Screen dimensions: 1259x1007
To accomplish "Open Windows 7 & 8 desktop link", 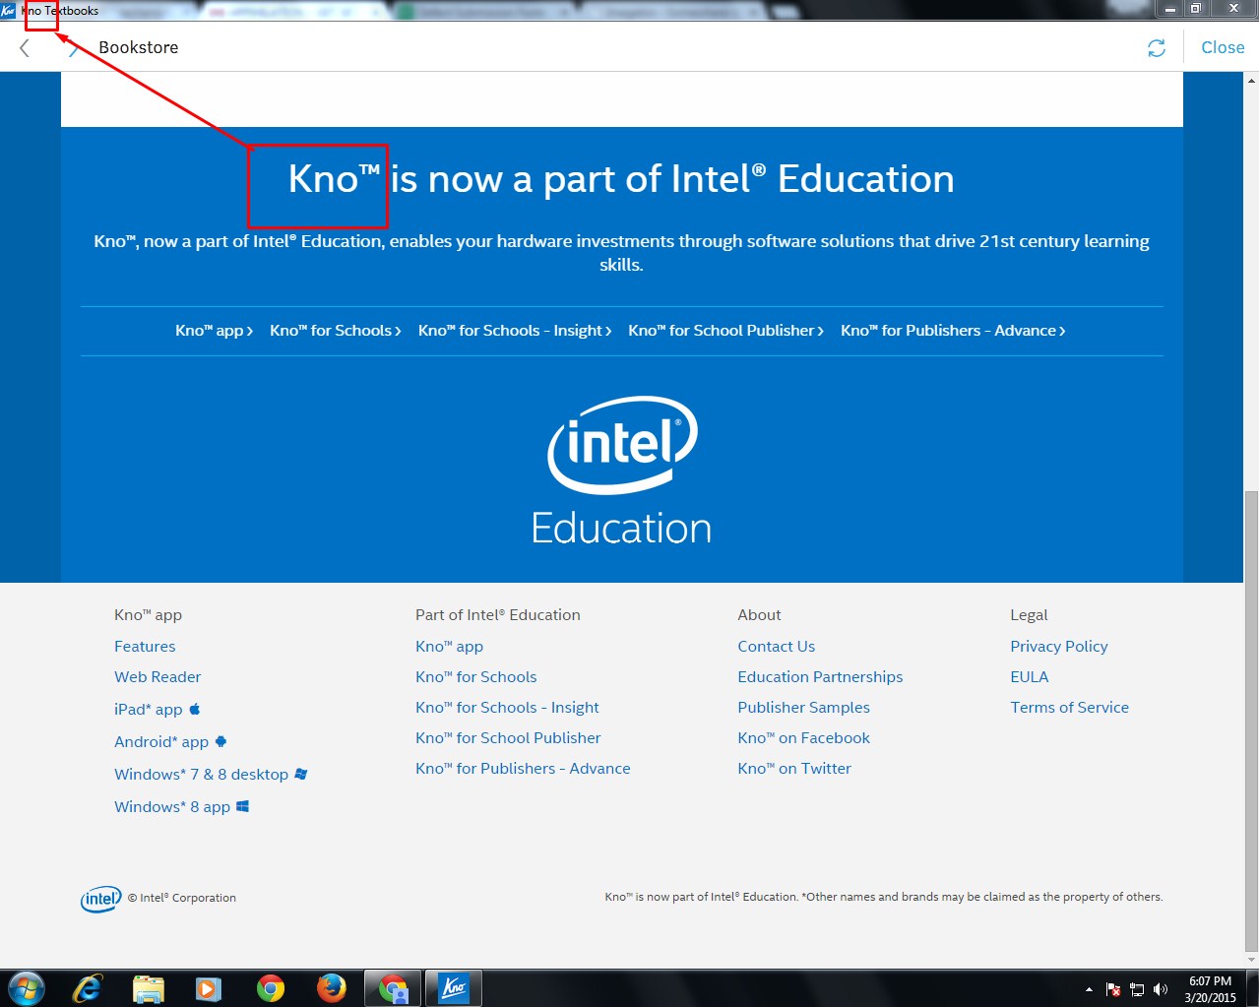I will (x=211, y=775).
